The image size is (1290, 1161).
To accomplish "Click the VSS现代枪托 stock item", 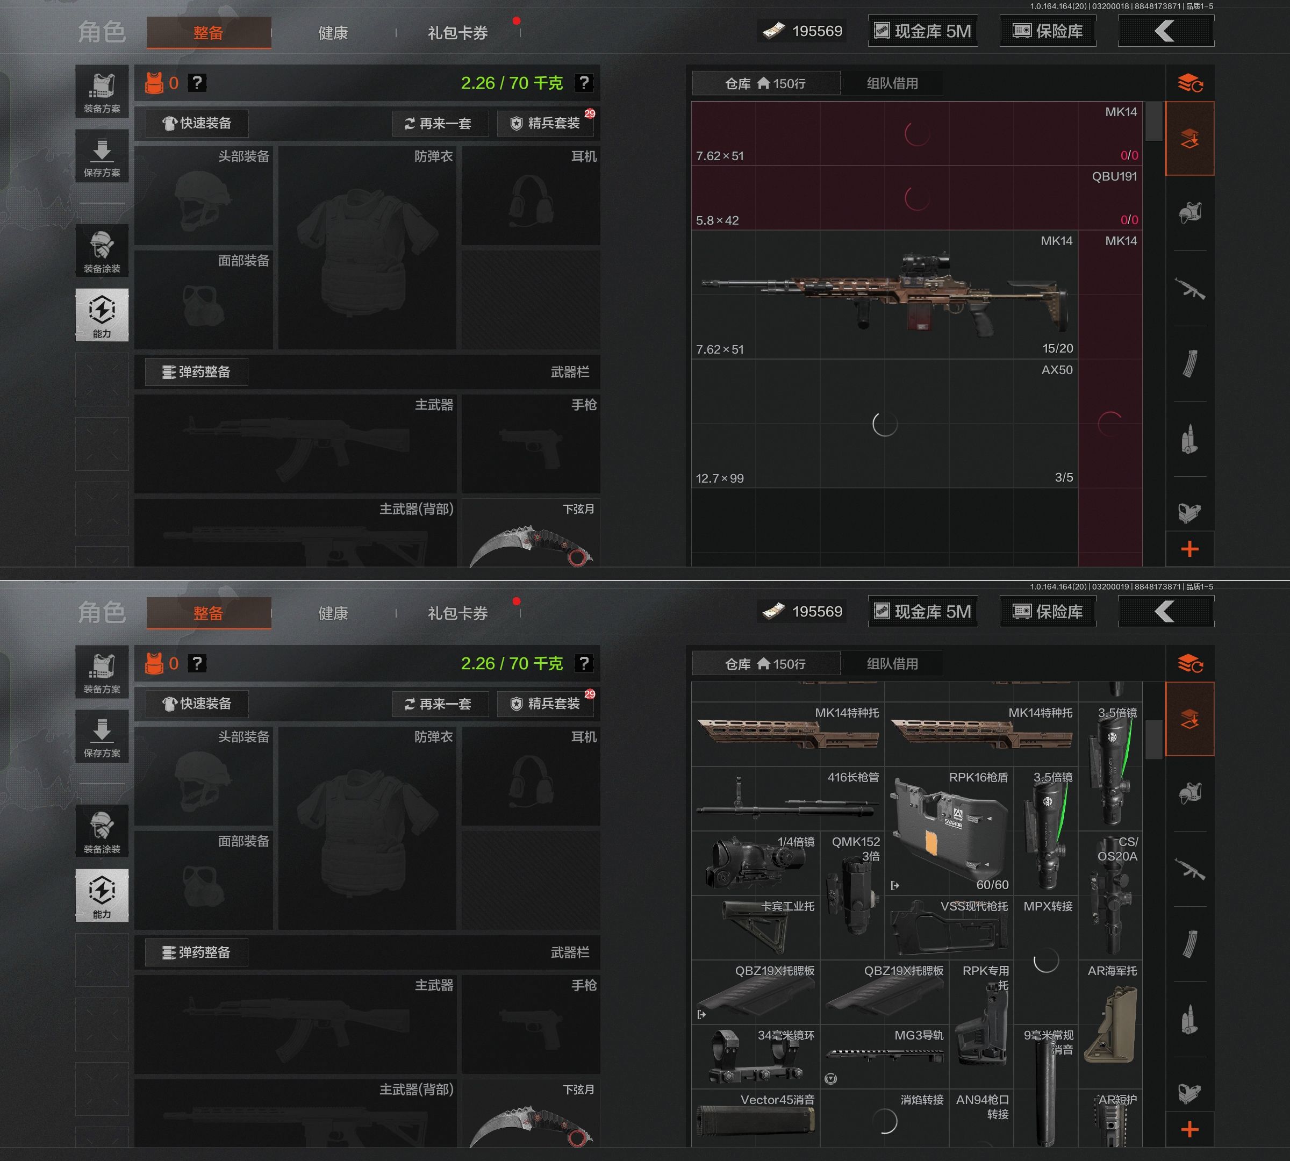I will pyautogui.click(x=949, y=928).
